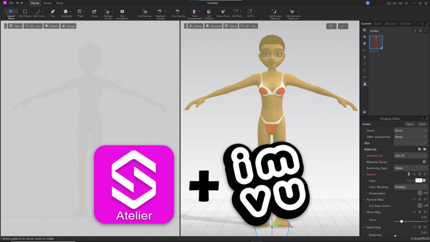430x242 pixels.
Task: Activate the Shape Brush tool
Action: 222,12
